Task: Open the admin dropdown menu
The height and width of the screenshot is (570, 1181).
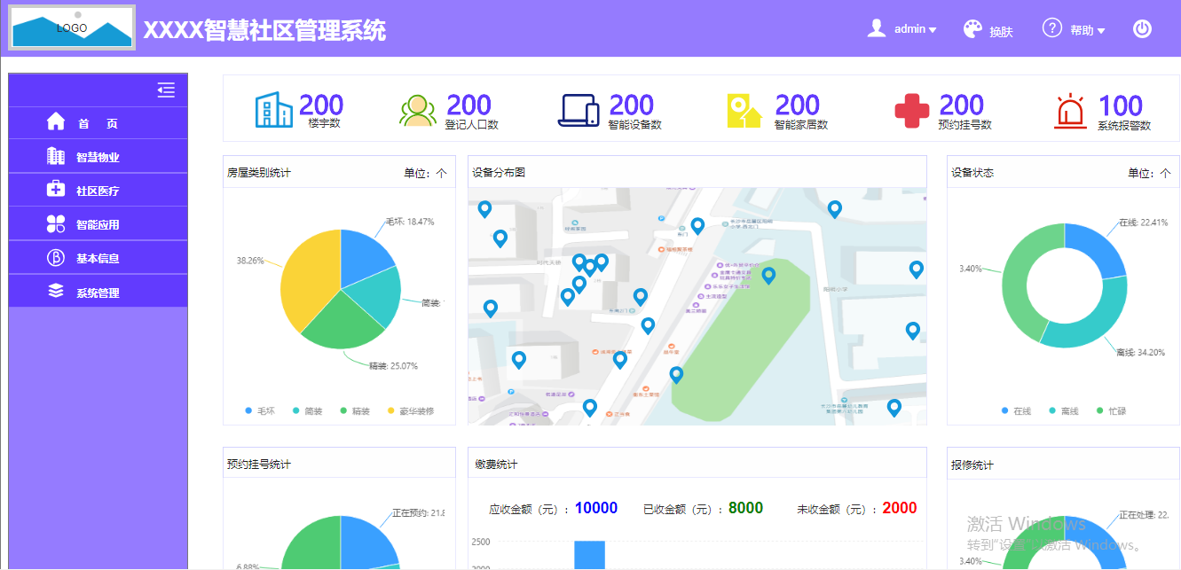Action: [915, 29]
